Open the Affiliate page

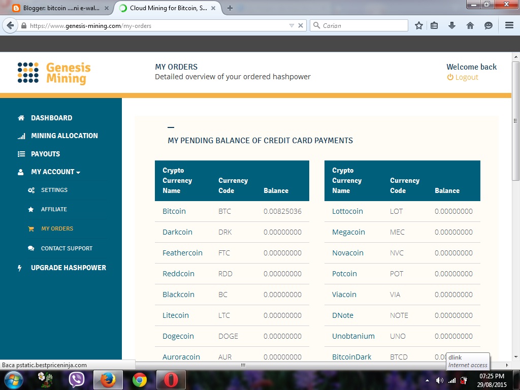pos(54,209)
